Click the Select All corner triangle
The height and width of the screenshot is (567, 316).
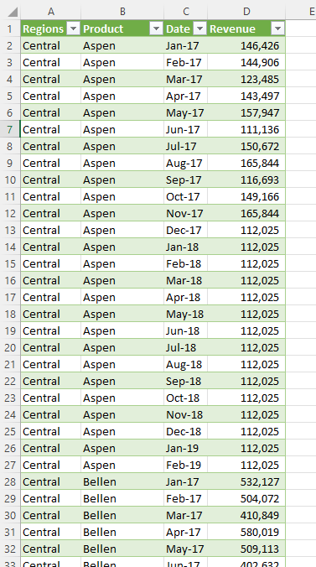(13, 12)
